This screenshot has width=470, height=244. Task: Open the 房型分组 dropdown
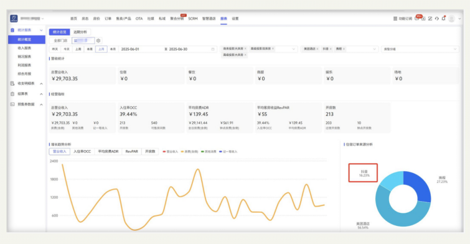click(x=420, y=49)
